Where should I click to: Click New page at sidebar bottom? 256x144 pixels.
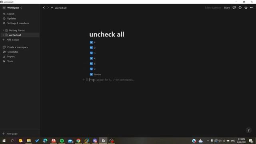click(12, 134)
